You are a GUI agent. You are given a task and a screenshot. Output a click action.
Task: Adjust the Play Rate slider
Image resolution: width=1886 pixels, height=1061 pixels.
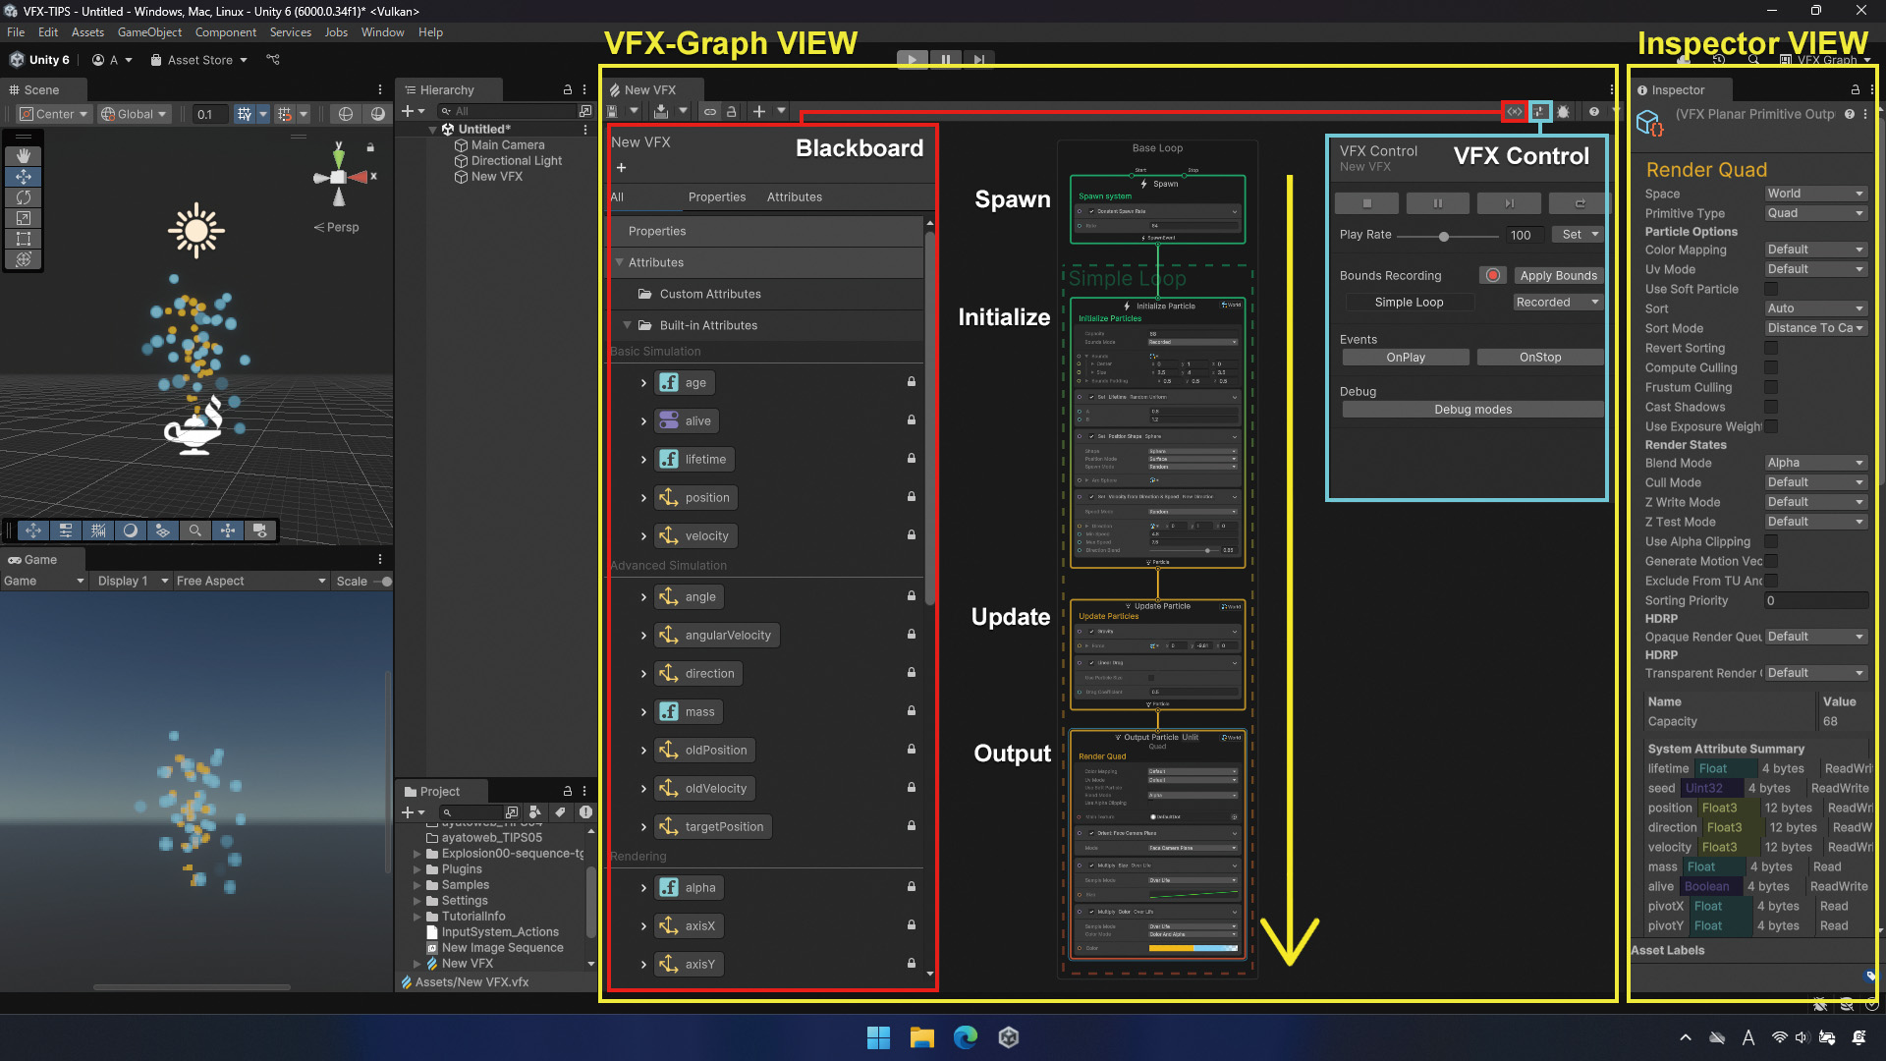point(1443,236)
